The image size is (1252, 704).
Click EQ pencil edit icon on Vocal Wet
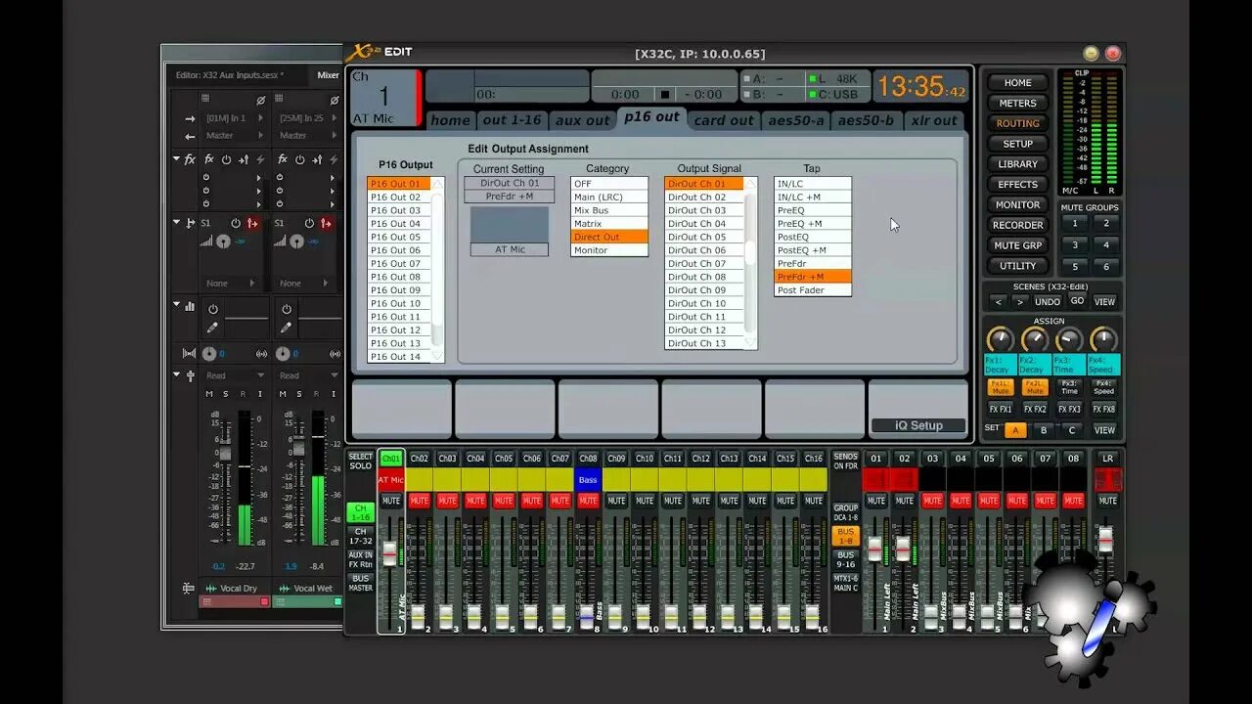[x=286, y=328]
